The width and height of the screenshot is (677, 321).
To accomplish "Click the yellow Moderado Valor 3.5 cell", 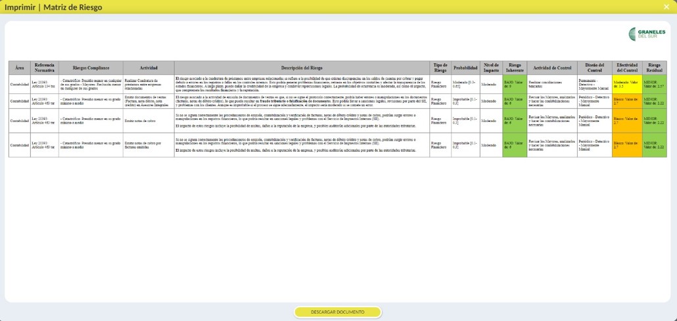I will click(627, 84).
